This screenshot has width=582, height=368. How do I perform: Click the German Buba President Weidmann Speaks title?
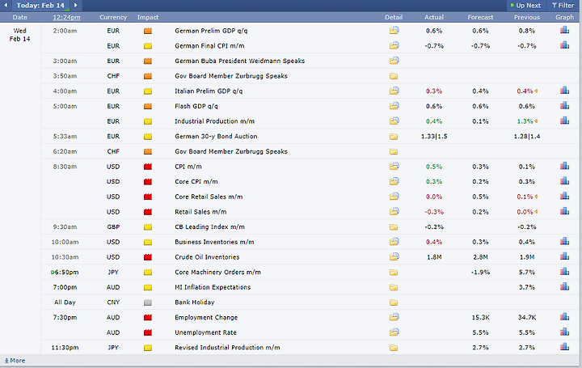pos(240,61)
